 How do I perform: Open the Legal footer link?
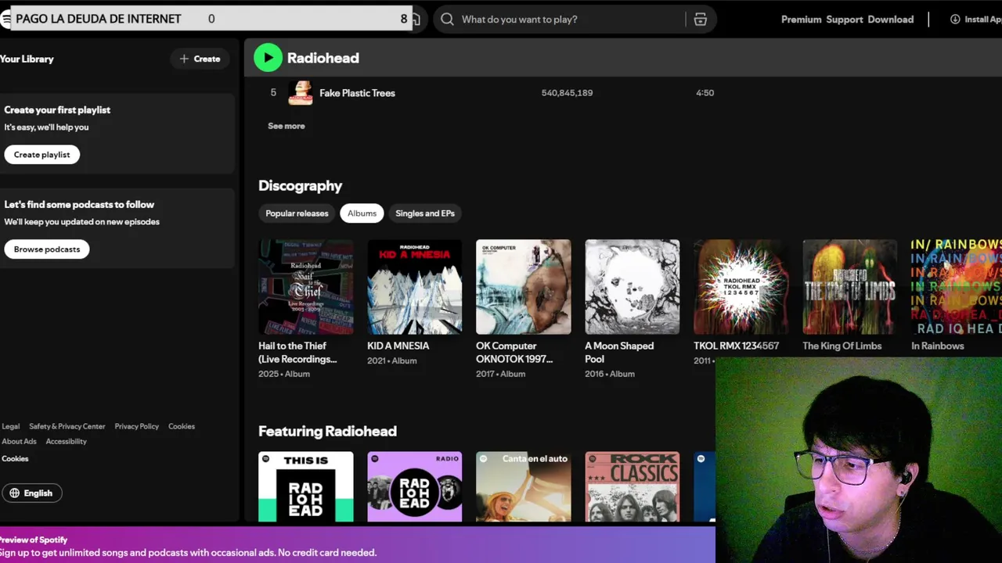point(11,427)
